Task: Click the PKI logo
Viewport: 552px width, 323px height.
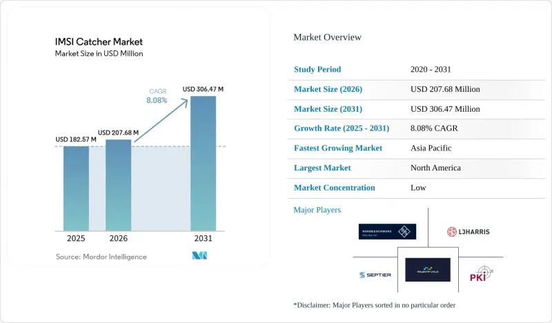Action: pyautogui.click(x=481, y=273)
